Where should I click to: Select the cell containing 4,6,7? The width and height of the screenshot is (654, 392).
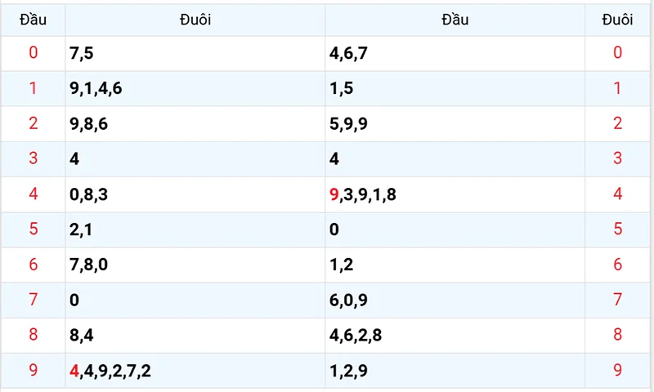pos(348,53)
